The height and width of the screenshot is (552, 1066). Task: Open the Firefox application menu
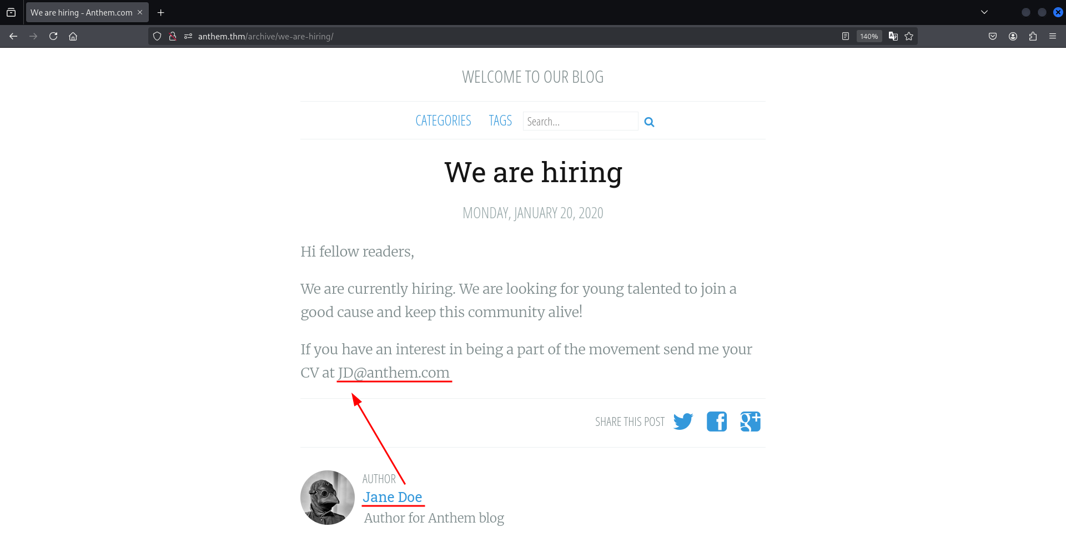tap(1053, 36)
